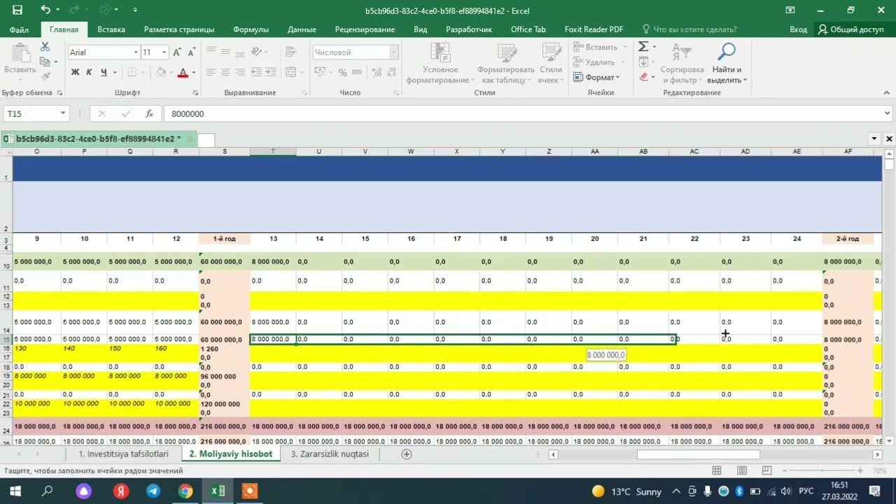Apply currency number format
896x504 pixels.
[x=320, y=72]
